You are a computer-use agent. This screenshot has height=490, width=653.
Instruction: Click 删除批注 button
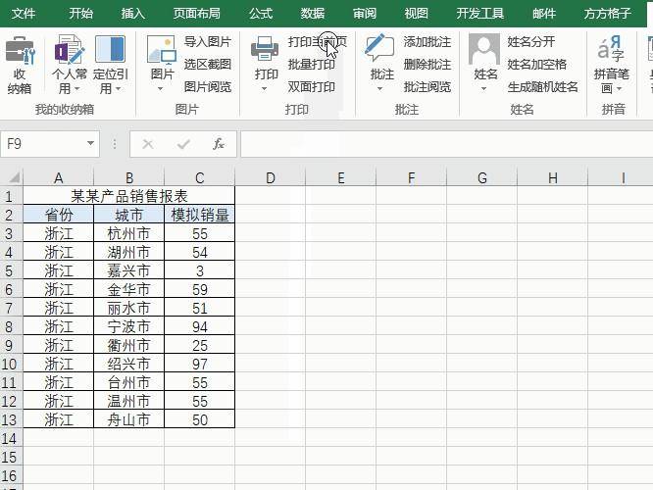[427, 64]
